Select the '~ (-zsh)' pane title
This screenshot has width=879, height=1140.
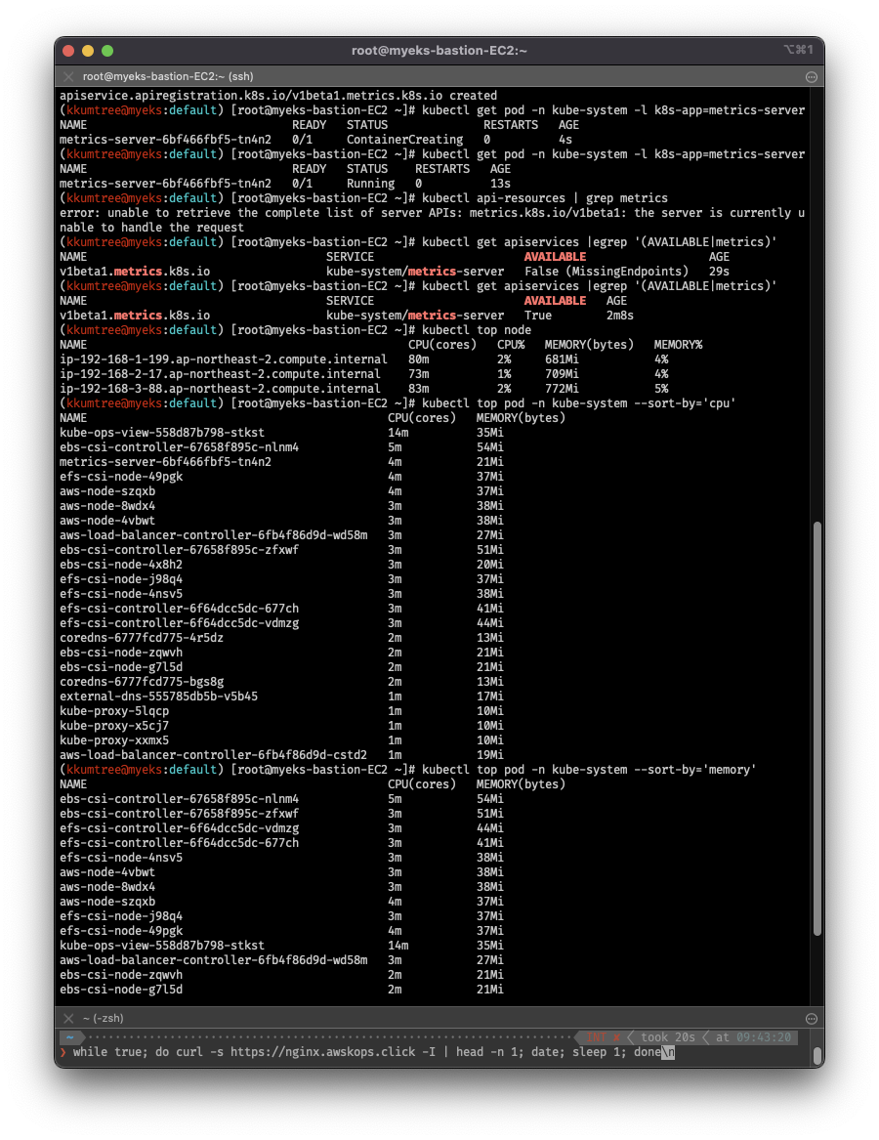point(104,1019)
